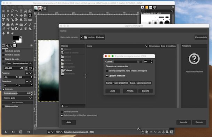Select the Pencil tool
This screenshot has height=137, width=212.
click(26, 24)
